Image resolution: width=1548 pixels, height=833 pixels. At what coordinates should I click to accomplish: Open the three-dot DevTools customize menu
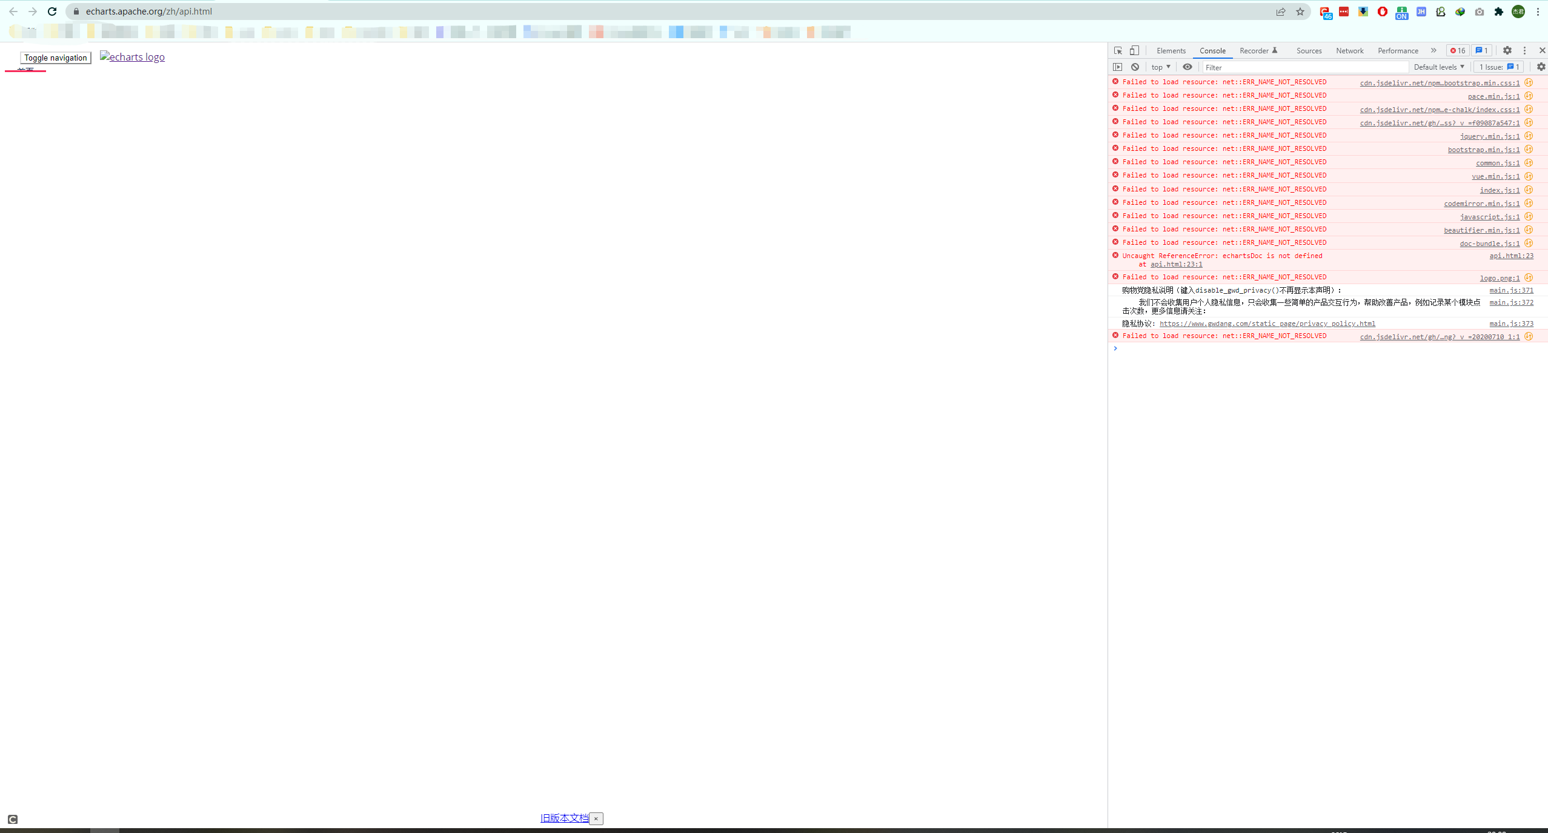[1524, 50]
